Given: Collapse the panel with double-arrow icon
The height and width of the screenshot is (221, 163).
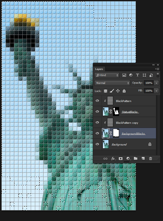Looking at the screenshot, I should click(153, 65).
